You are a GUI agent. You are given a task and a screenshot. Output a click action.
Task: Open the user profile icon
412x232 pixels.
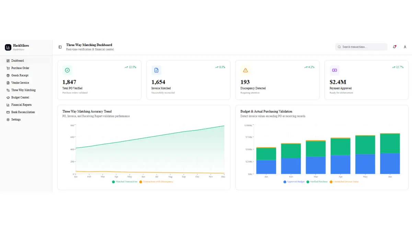point(405,47)
